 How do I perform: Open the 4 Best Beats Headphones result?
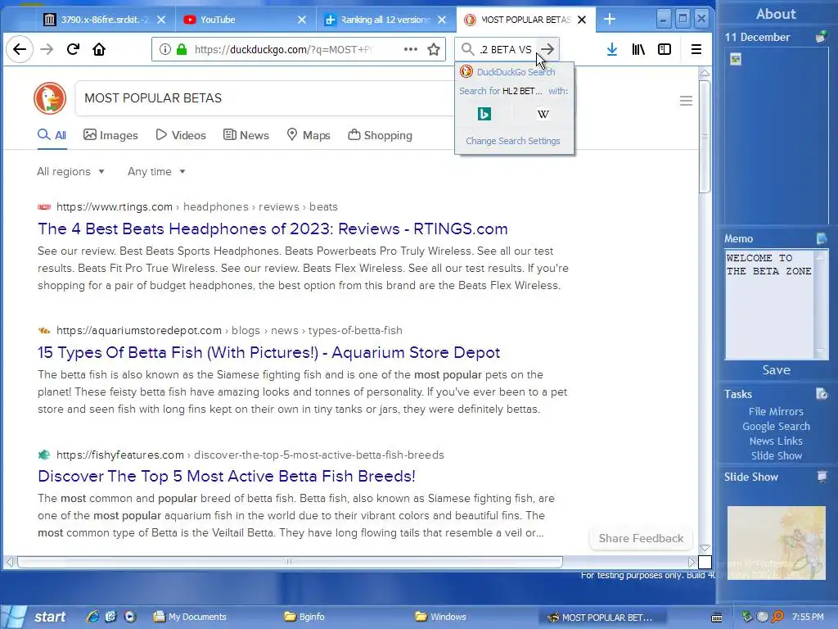273,229
